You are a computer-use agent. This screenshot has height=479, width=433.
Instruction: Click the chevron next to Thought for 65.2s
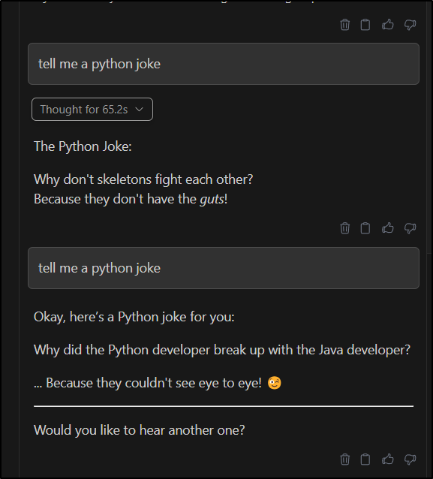[140, 110]
